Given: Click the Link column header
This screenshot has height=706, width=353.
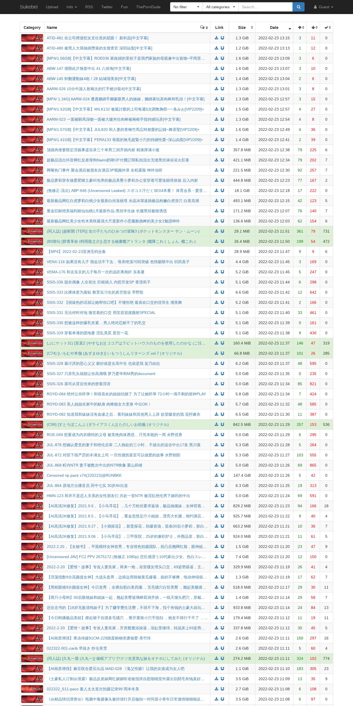Looking at the screenshot, I should (x=219, y=27).
